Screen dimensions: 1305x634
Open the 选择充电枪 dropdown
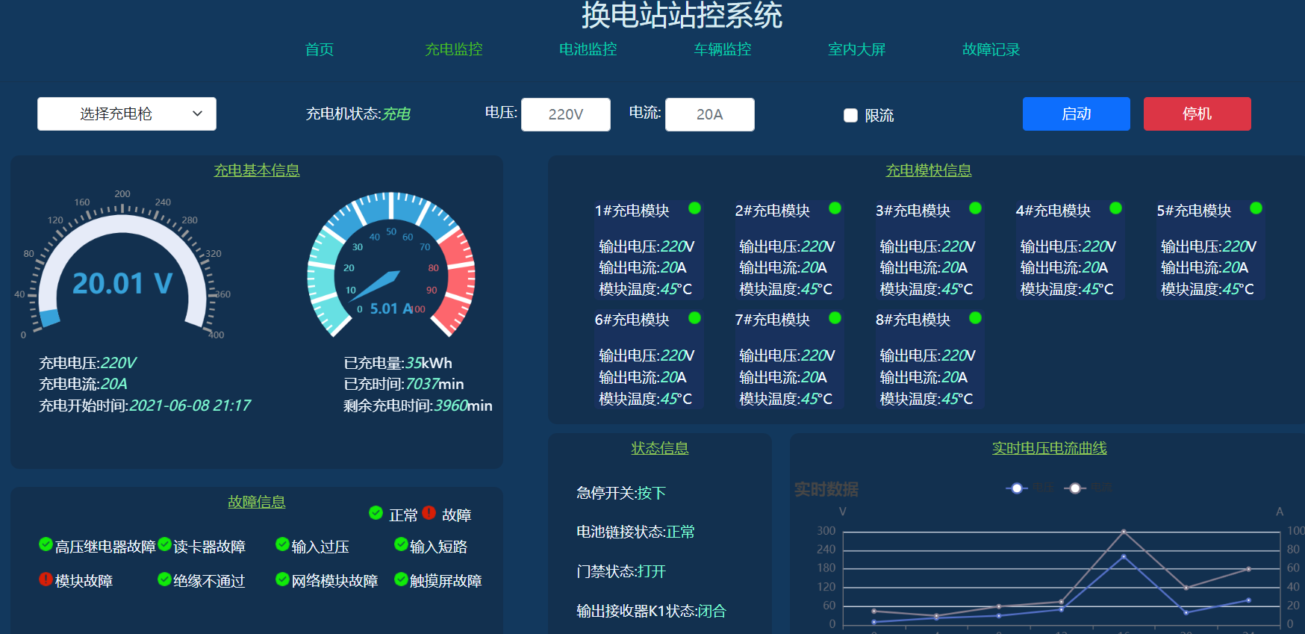point(127,114)
